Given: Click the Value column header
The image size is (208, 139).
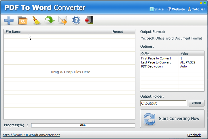Looking at the screenshot, I should [192, 53].
